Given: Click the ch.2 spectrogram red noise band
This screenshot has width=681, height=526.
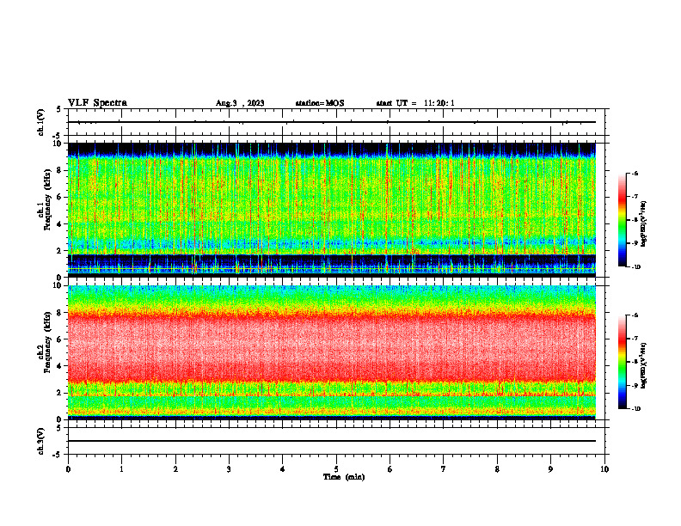Looking at the screenshot, I should (332, 347).
